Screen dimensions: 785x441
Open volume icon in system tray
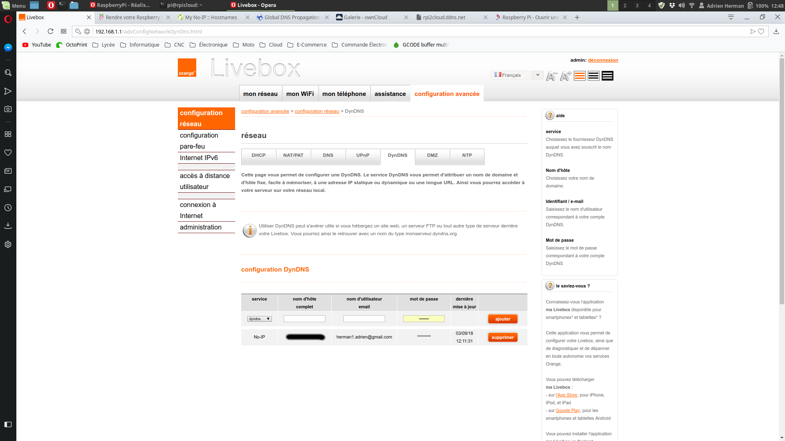(682, 5)
